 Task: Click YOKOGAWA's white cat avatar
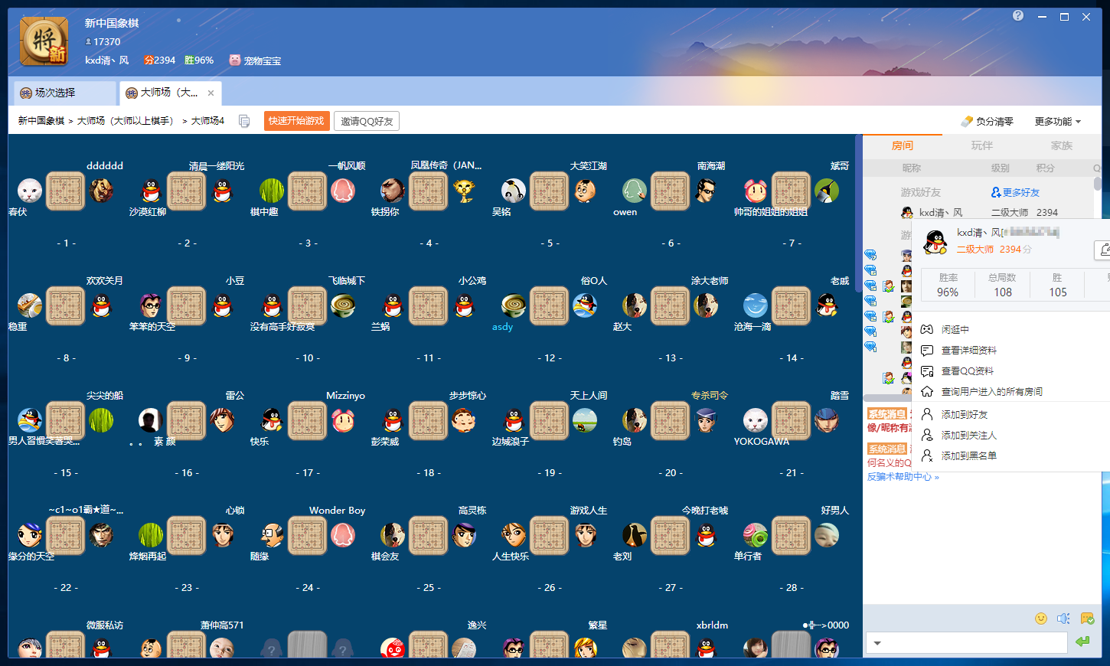pos(756,420)
